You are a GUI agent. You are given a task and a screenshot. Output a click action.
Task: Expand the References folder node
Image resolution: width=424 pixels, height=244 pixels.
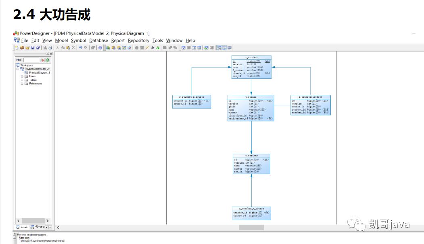pos(22,84)
